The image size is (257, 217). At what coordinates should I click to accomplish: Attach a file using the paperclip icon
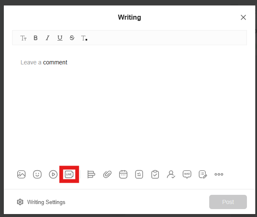107,174
